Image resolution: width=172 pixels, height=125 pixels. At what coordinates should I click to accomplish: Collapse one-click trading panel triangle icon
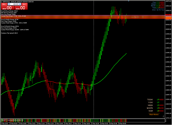[2, 2]
